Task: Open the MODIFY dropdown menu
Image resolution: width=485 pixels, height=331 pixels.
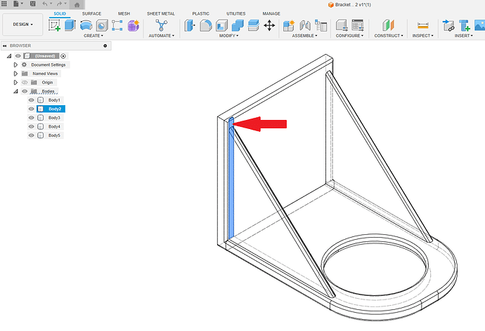Action: click(229, 36)
